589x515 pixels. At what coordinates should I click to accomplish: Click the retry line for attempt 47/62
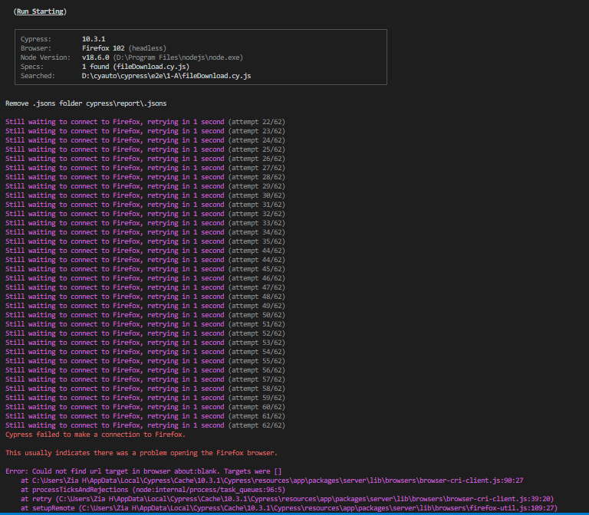(x=145, y=287)
